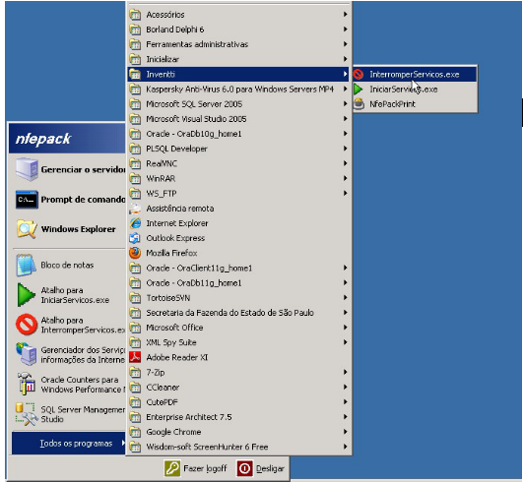The height and width of the screenshot is (482, 523).
Task: Open the Bloco de notas icon
Action: tap(26, 266)
